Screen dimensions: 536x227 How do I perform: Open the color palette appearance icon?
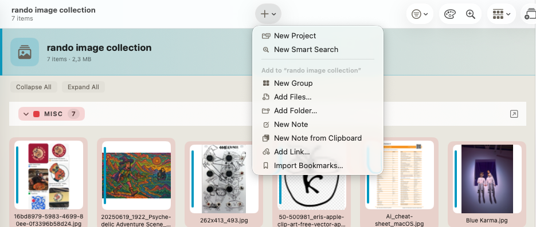click(x=450, y=14)
